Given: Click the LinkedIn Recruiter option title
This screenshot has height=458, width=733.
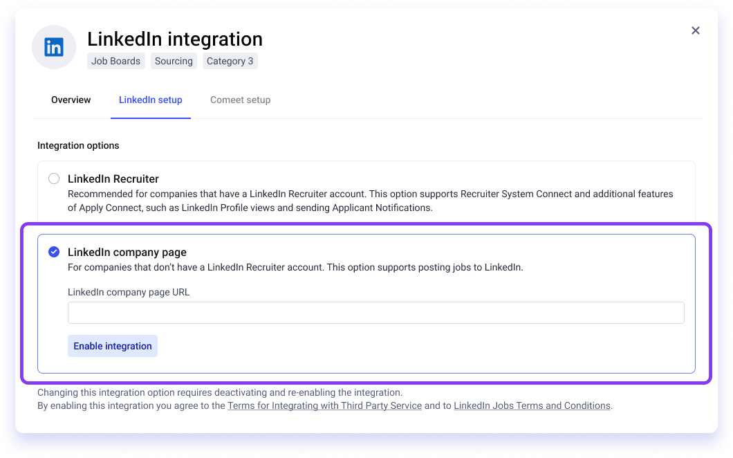Looking at the screenshot, I should pyautogui.click(x=113, y=178).
